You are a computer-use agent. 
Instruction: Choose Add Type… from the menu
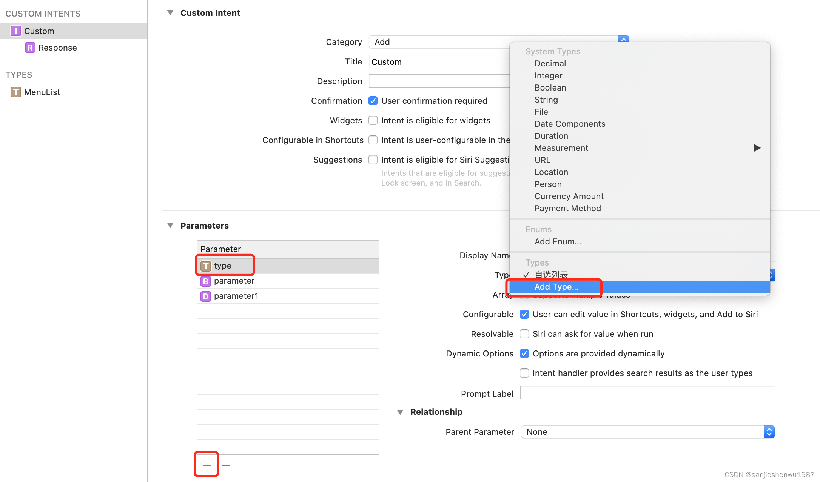point(556,287)
